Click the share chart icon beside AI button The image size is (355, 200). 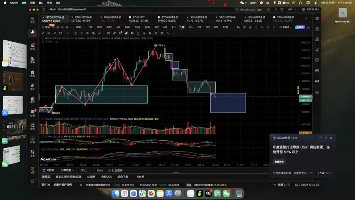309,27
